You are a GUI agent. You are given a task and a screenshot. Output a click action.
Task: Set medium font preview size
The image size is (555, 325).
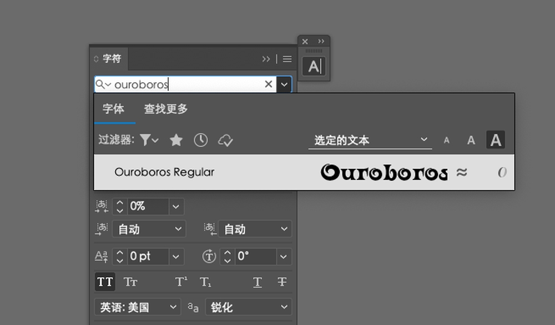point(471,141)
